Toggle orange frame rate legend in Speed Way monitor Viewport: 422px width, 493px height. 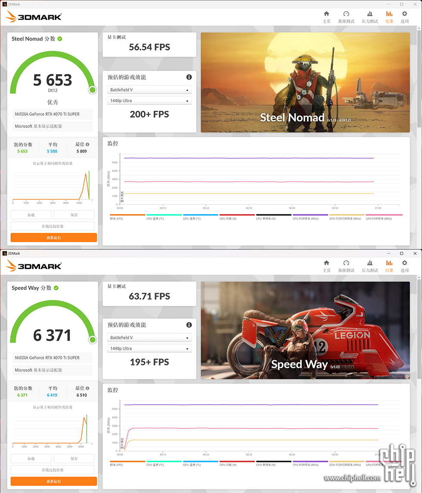(127, 463)
